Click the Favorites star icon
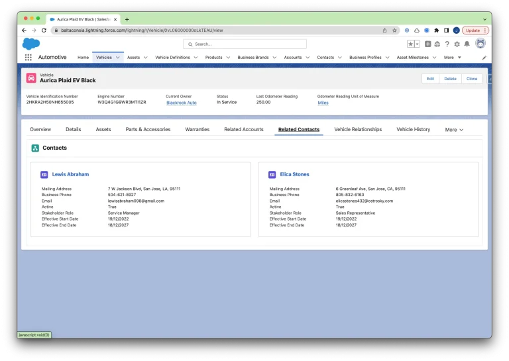This screenshot has height=361, width=509. pos(410,44)
